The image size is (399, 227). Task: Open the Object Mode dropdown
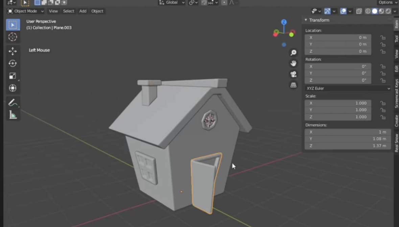tap(25, 11)
